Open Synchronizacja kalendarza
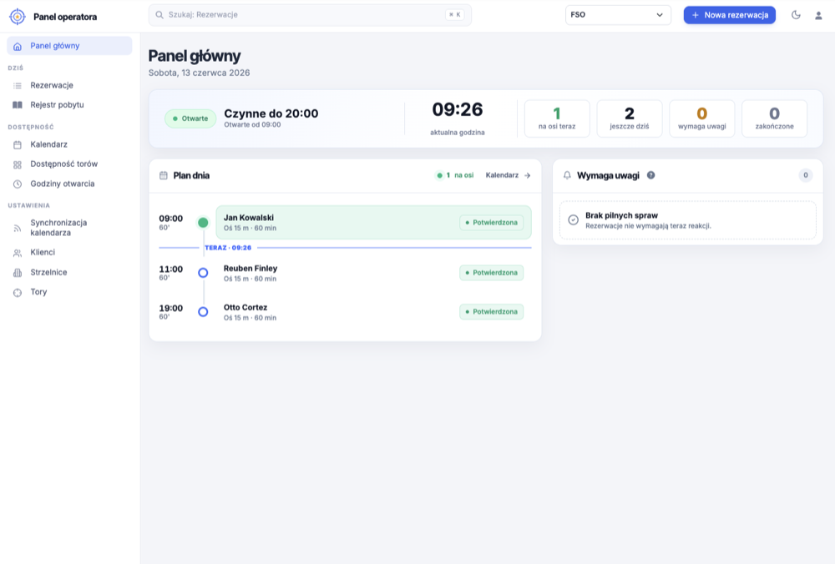Viewport: 835px width, 564px height. pyautogui.click(x=69, y=228)
